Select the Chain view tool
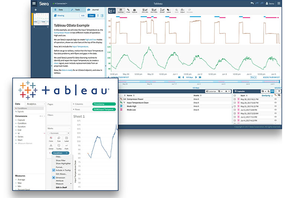297x198 pixels. (x=128, y=11)
